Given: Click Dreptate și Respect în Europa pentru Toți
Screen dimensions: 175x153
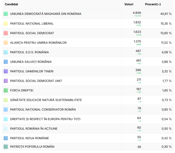Looking at the screenshot, I should [45, 119].
